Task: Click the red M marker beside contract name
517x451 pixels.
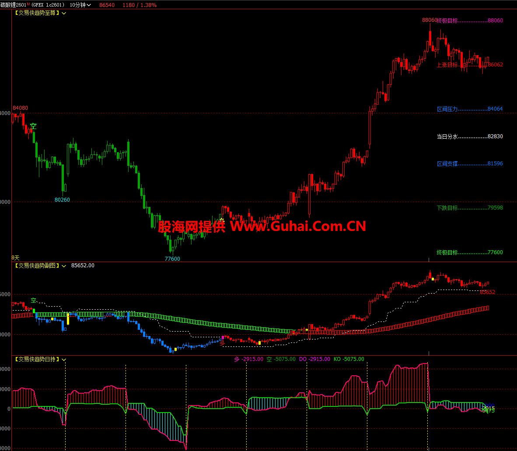Action: tap(28, 4)
